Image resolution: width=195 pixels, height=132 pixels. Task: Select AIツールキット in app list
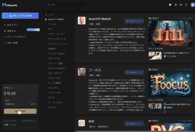click(x=55, y=73)
